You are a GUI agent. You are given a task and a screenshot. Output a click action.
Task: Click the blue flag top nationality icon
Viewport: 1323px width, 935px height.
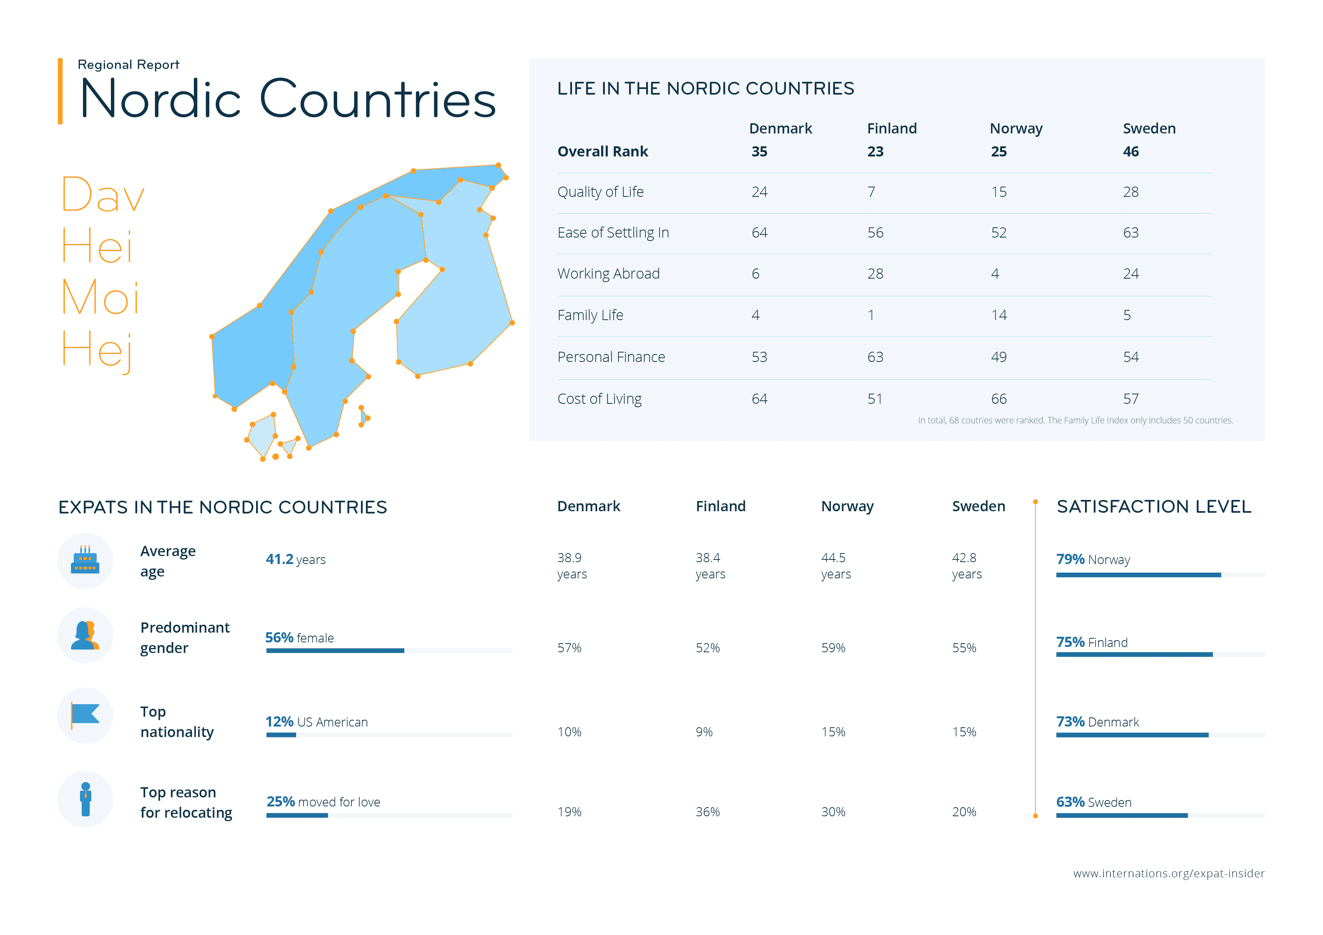pyautogui.click(x=85, y=715)
